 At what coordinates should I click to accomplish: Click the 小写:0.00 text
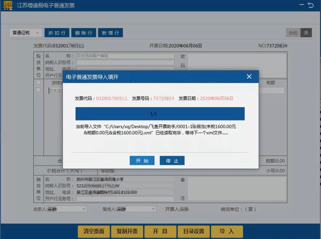click(275, 171)
